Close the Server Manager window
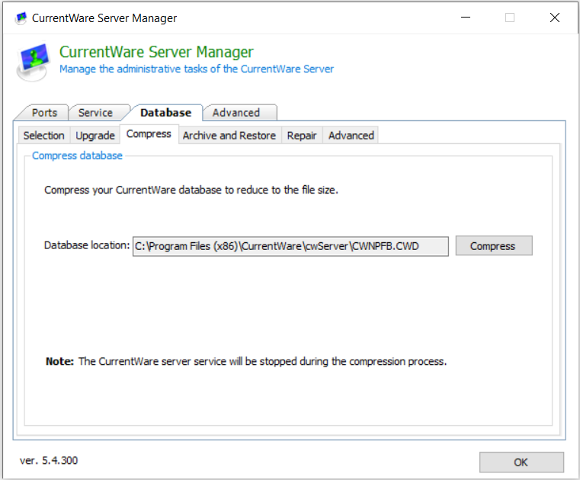The width and height of the screenshot is (580, 480). [555, 18]
